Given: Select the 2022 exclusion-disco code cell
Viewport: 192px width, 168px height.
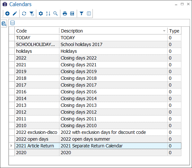Looking at the screenshot, I should tap(37, 132).
